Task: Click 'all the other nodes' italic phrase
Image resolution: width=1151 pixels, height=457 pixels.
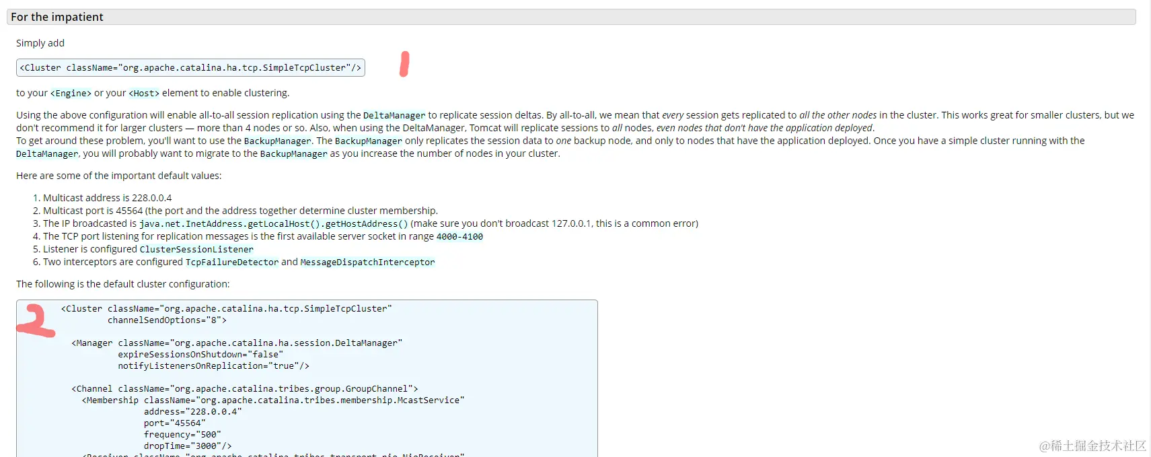Action: 838,115
